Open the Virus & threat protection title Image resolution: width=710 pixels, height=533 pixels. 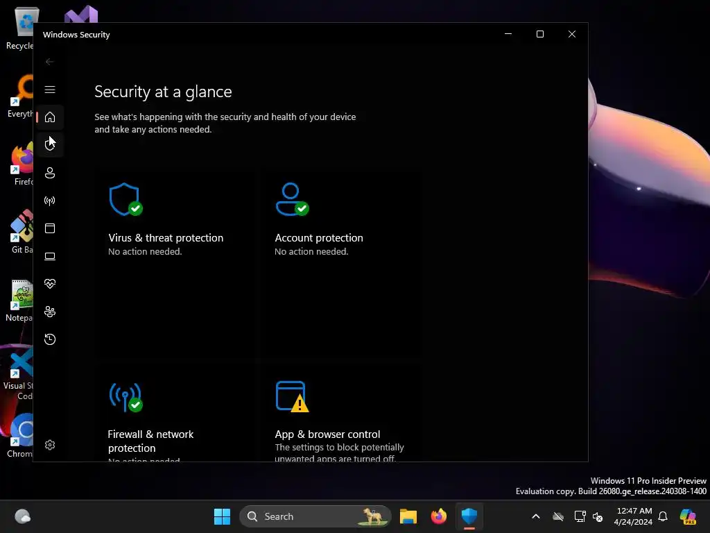[166, 237]
